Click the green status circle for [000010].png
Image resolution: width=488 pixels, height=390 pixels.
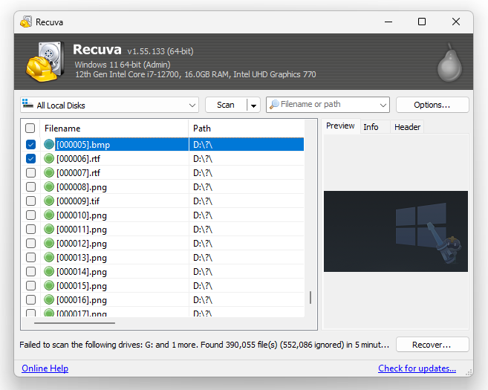coord(49,215)
